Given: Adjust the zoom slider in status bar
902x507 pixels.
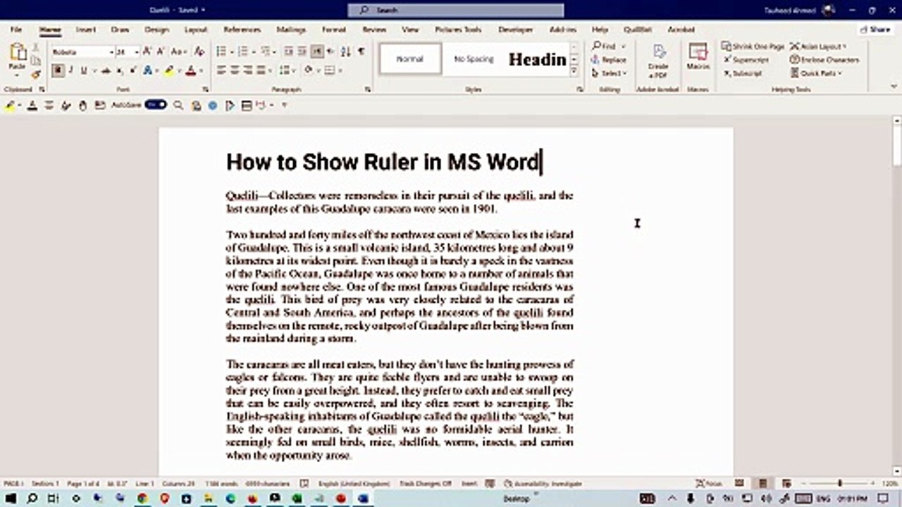Looking at the screenshot, I should (x=839, y=484).
